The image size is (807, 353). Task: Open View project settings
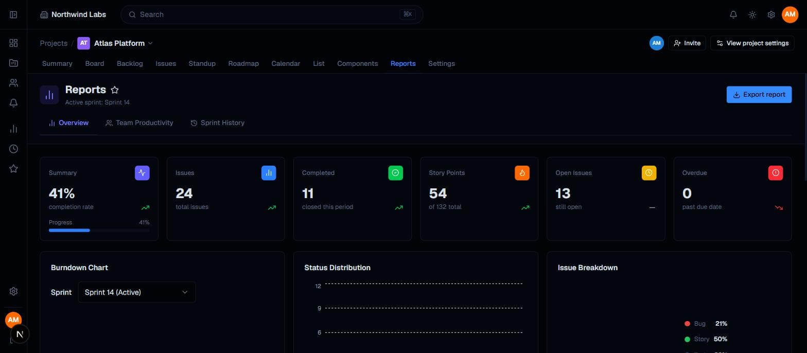tap(752, 43)
